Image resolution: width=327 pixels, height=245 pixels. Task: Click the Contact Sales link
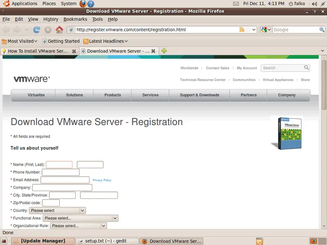tap(217, 68)
